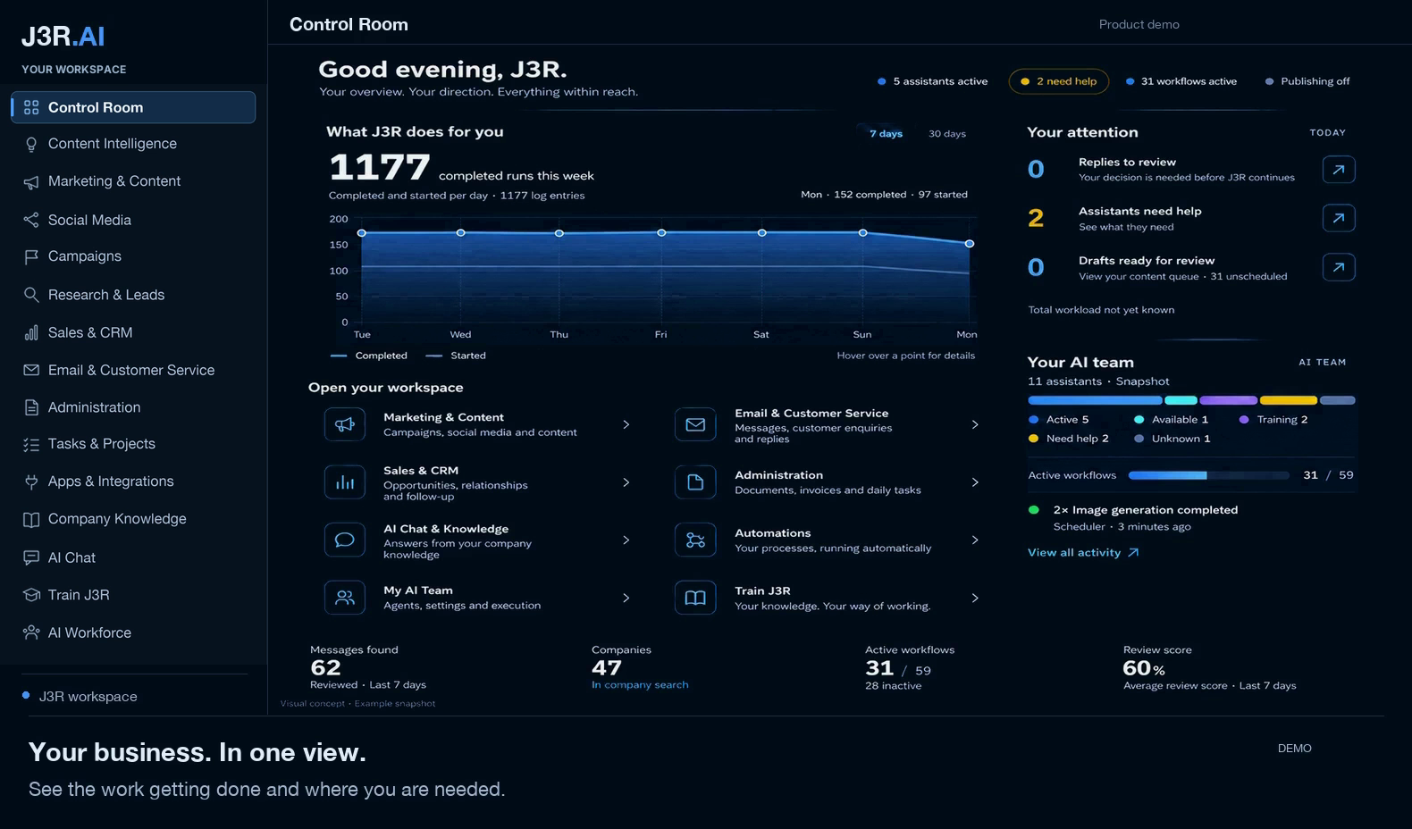
Task: Click the Company Knowledge book sidebar icon
Action: (31, 519)
